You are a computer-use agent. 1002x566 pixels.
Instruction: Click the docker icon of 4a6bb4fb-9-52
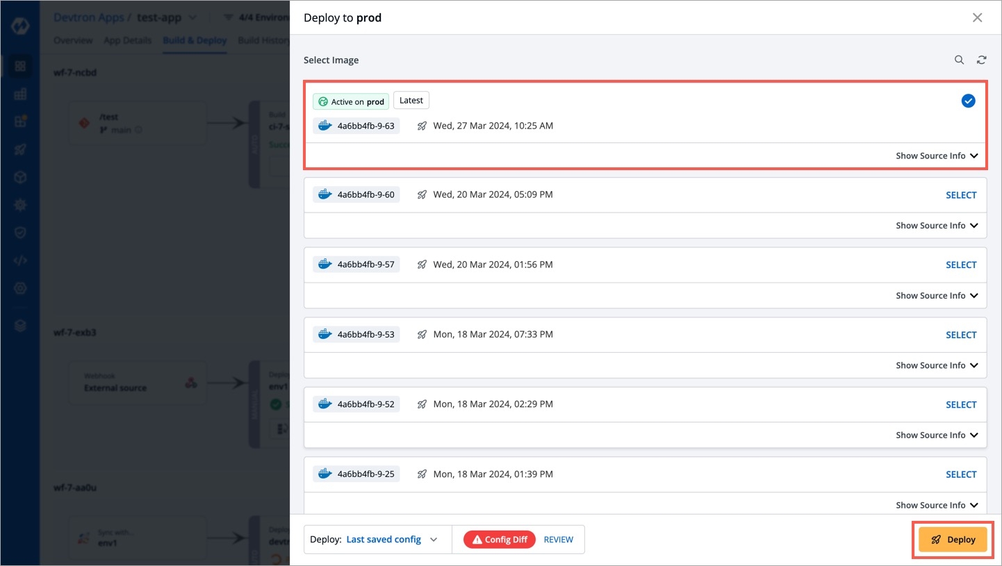[325, 404]
